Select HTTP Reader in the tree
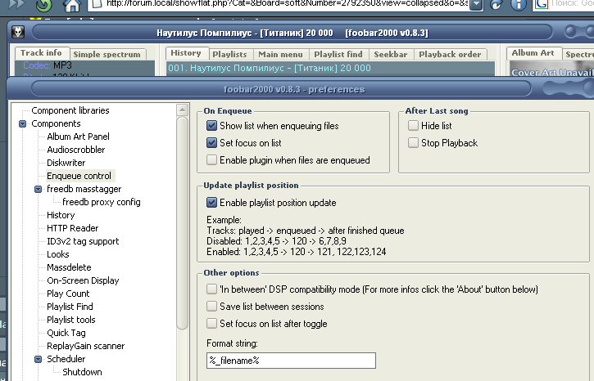 (72, 228)
